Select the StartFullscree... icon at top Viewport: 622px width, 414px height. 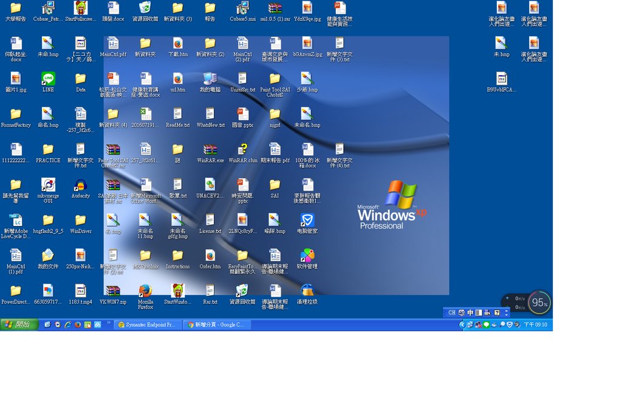pos(81,11)
